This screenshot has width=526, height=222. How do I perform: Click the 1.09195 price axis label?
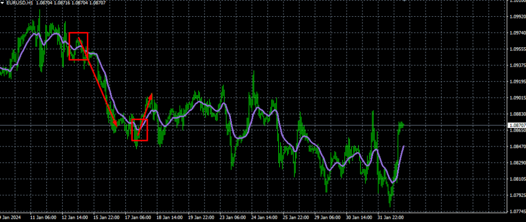[517, 81]
